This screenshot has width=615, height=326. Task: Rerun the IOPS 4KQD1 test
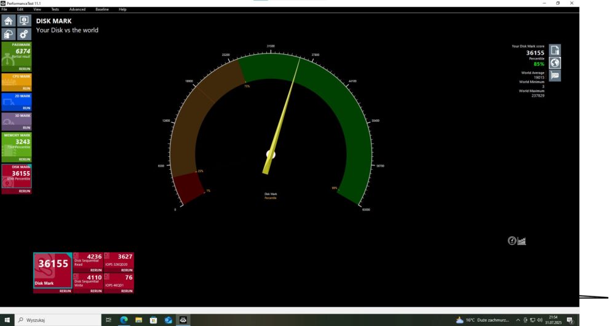pos(127,291)
